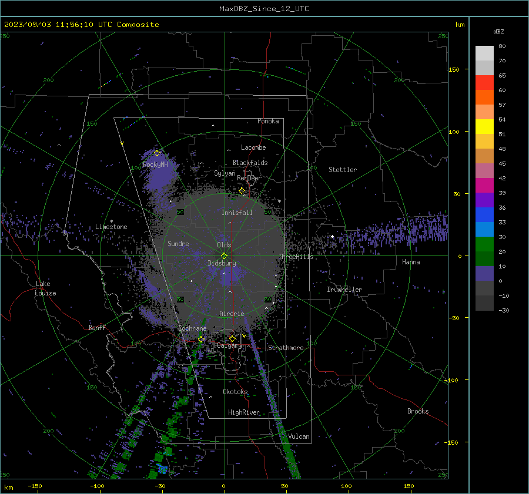Image resolution: width=529 pixels, height=494 pixels.
Task: Click the Drumheller town label
Action: [x=344, y=290]
